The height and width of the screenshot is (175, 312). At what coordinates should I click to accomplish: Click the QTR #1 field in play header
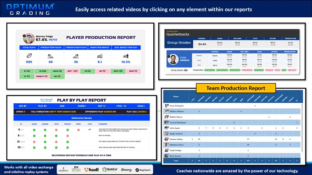pyautogui.click(x=22, y=106)
